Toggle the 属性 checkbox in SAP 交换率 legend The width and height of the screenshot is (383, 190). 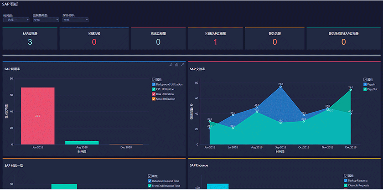pos(365,79)
